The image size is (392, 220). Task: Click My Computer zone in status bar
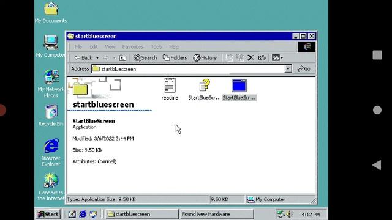(x=266, y=199)
